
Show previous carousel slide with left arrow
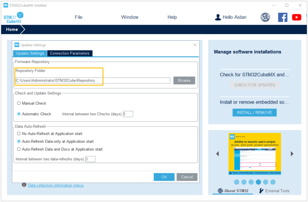point(218,154)
